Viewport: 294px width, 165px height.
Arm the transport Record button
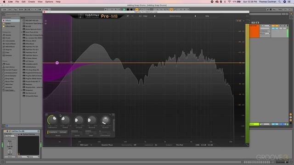point(131,9)
